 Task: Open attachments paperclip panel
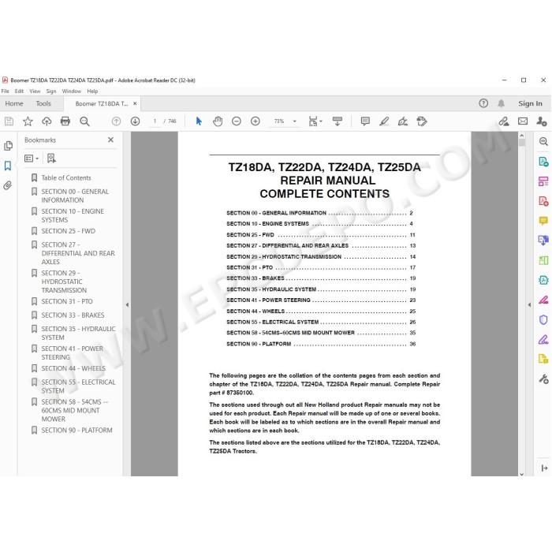pyautogui.click(x=8, y=185)
